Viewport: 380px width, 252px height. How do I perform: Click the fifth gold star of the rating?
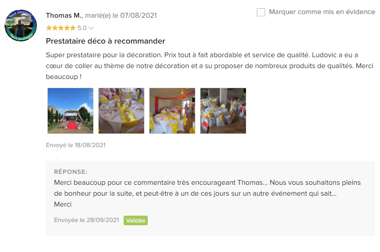(x=73, y=28)
